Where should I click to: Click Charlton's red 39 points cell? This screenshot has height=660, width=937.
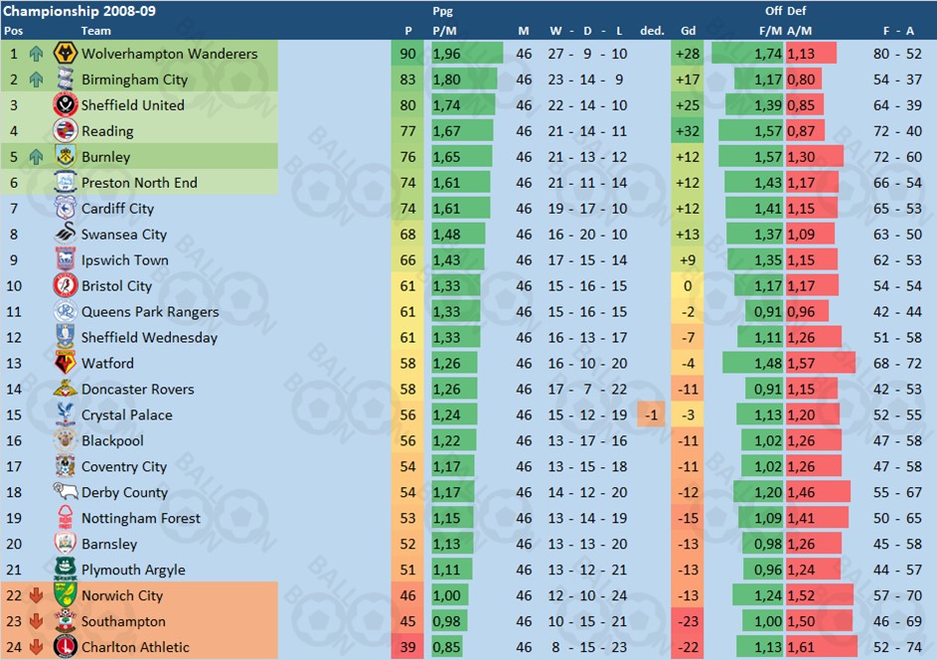407,647
